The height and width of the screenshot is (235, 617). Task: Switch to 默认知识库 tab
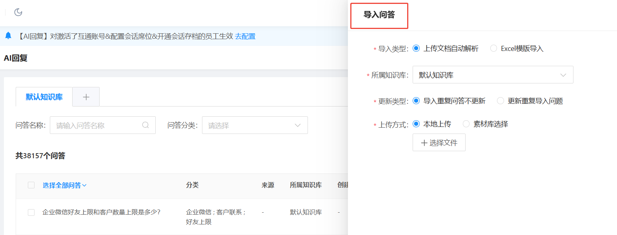[x=44, y=97]
